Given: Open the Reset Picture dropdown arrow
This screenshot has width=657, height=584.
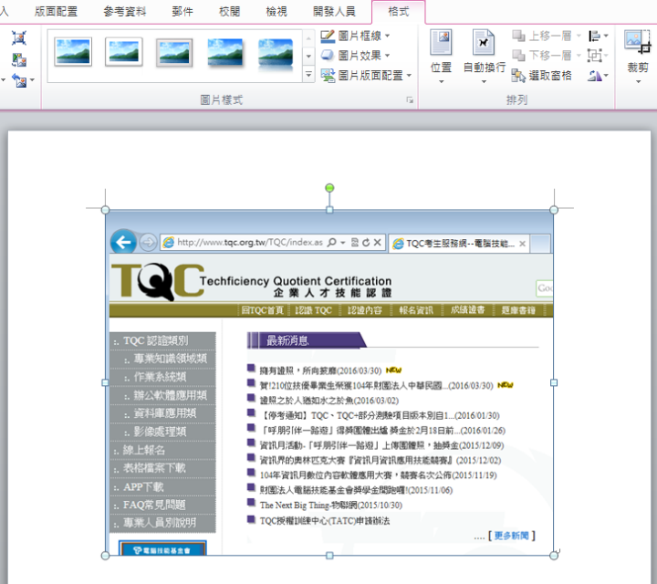Looking at the screenshot, I should click(x=32, y=79).
